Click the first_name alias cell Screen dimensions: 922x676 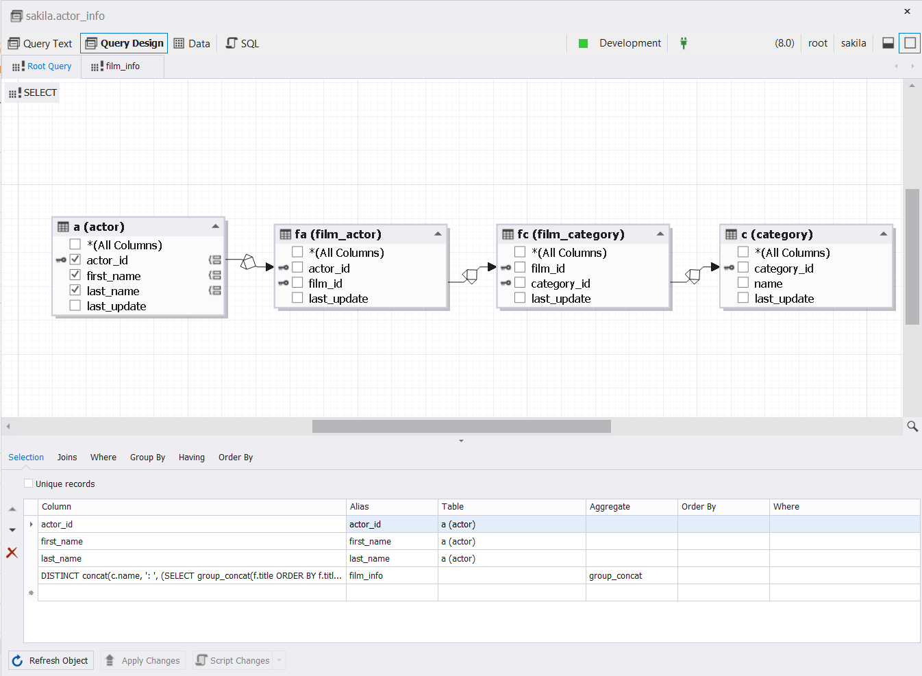[392, 541]
